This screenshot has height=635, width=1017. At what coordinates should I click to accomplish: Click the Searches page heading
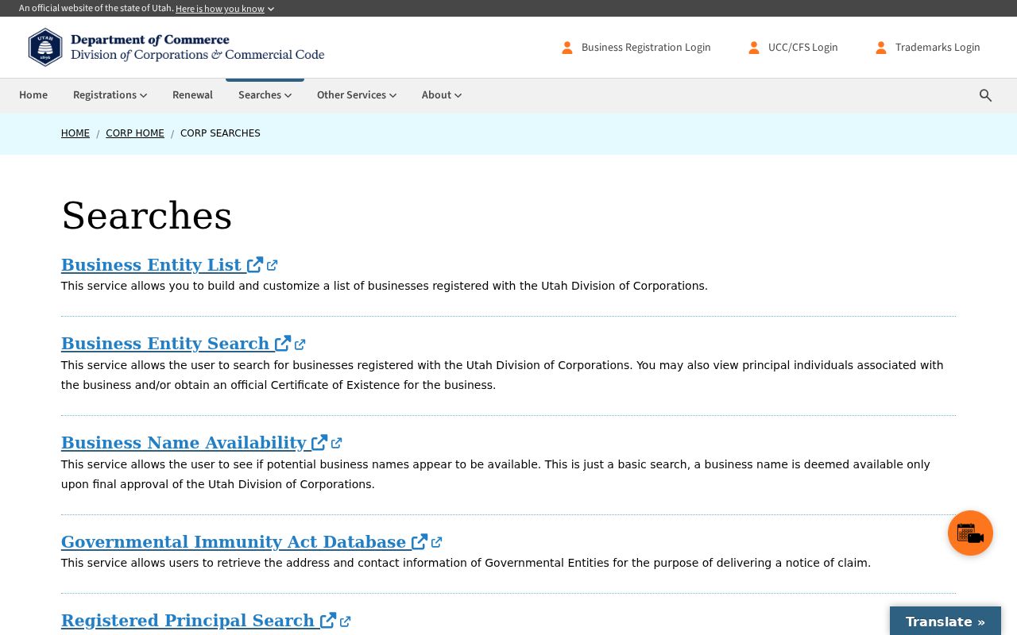click(x=147, y=216)
